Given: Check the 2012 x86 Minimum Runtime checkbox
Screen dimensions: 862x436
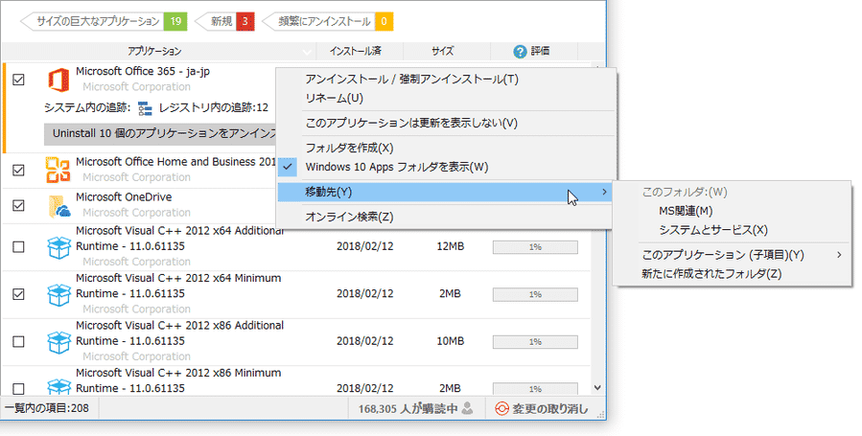Looking at the screenshot, I should click(18, 389).
